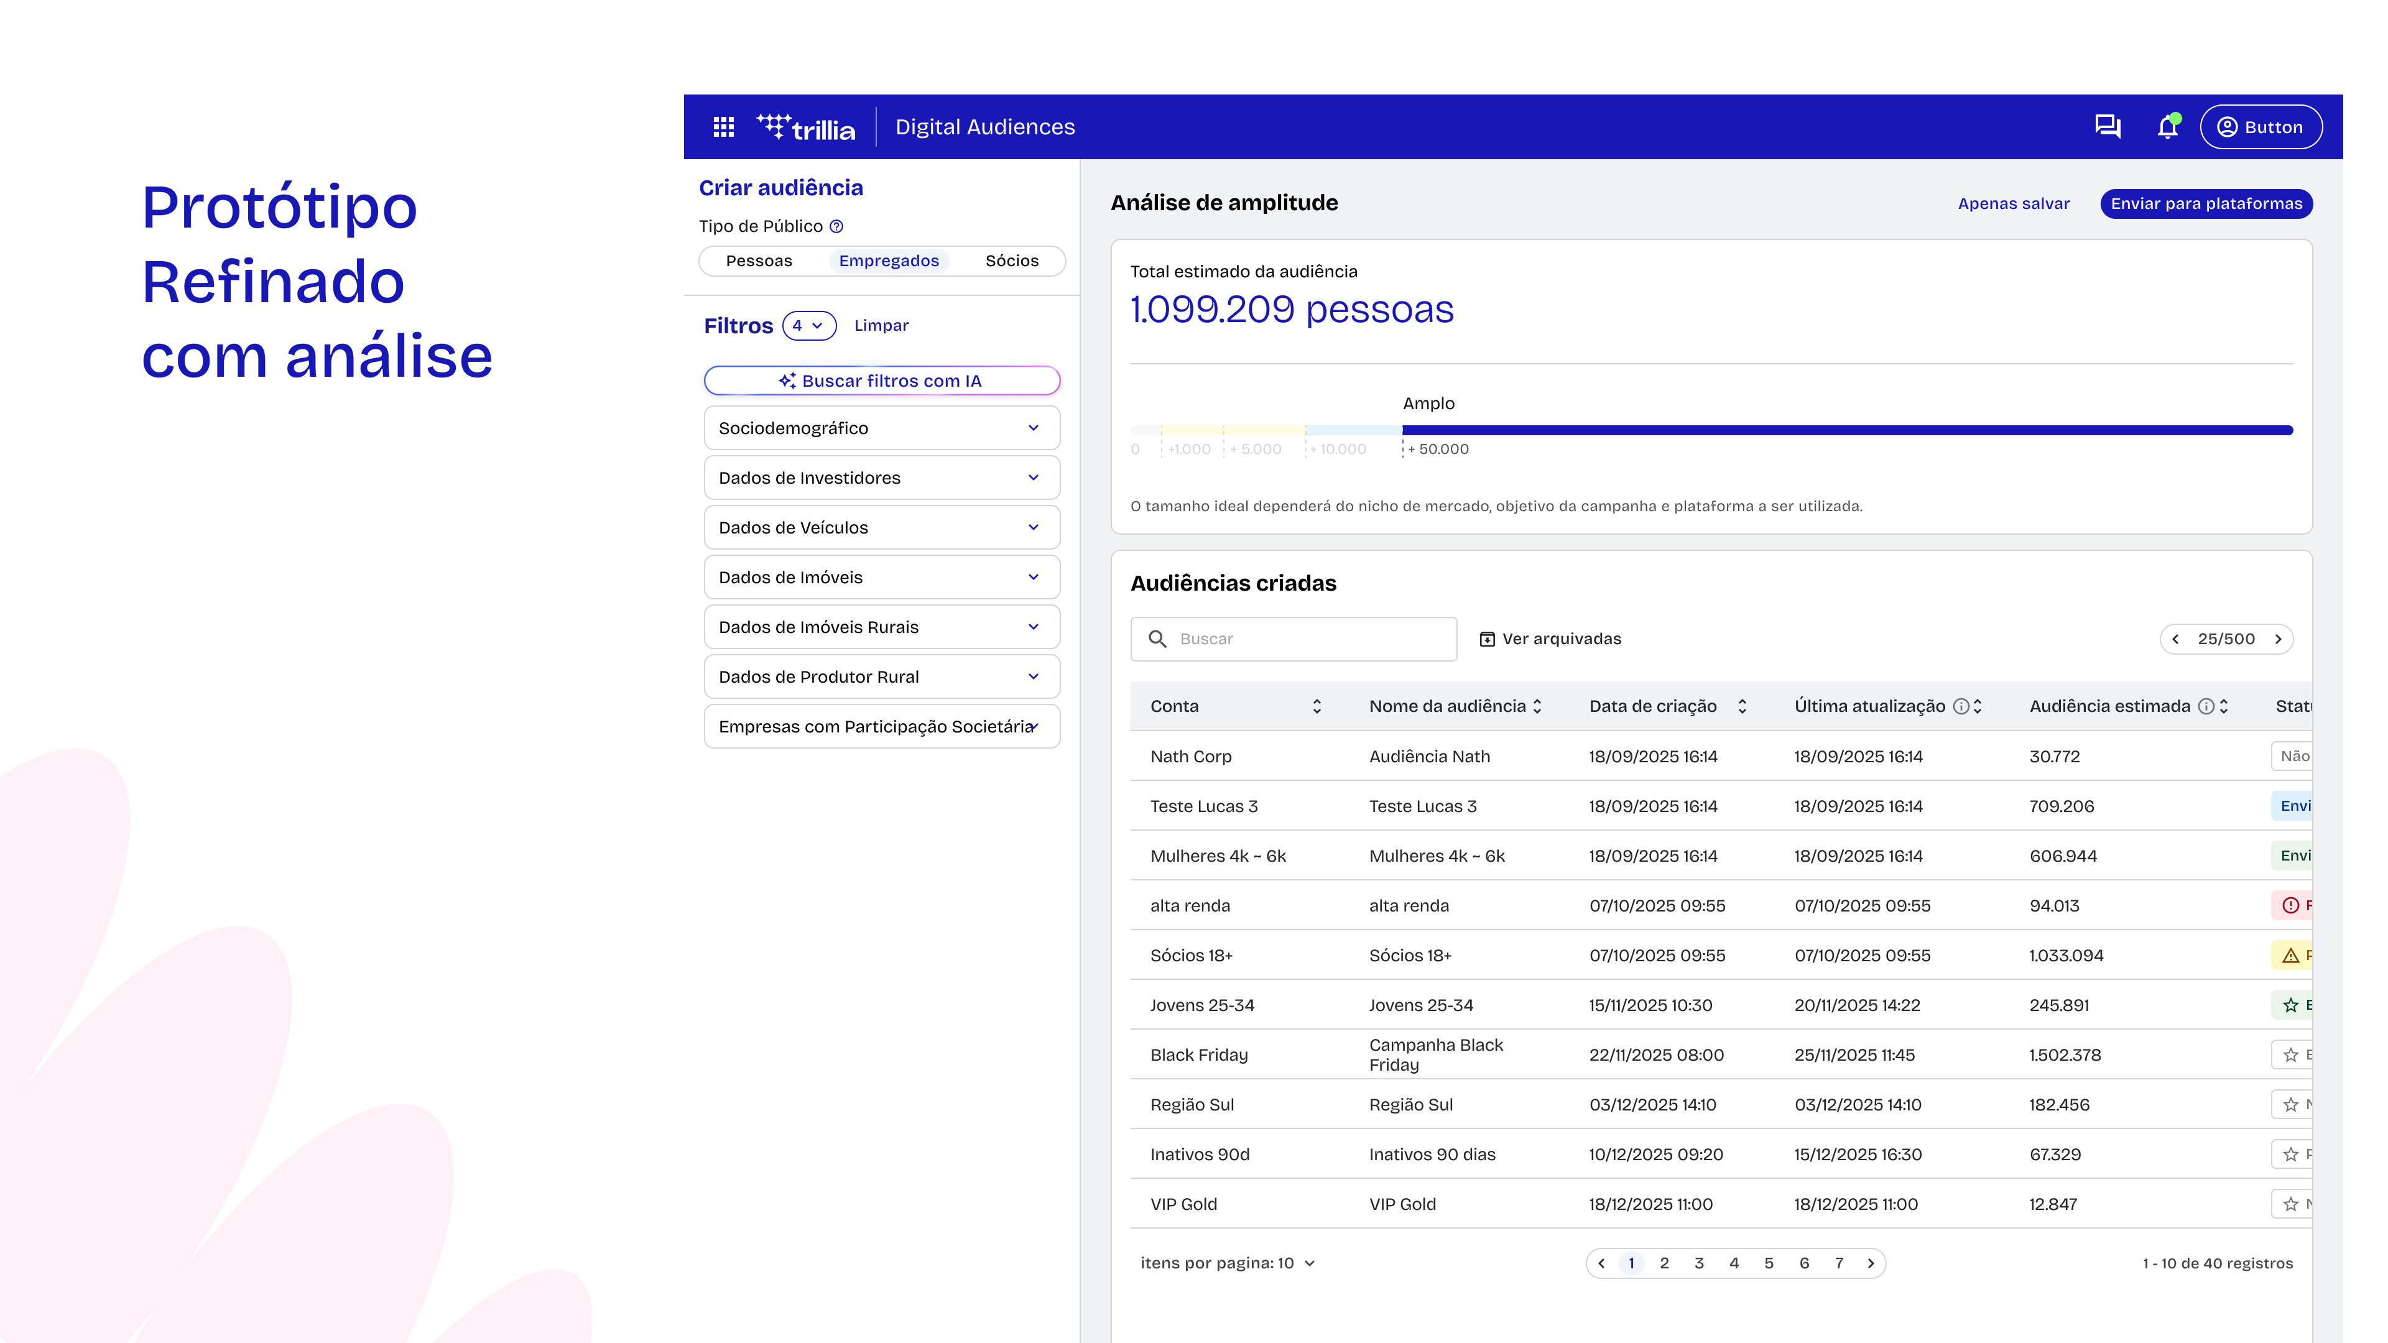Click the star in Black Friday row
The image size is (2388, 1343).
pos(2290,1055)
